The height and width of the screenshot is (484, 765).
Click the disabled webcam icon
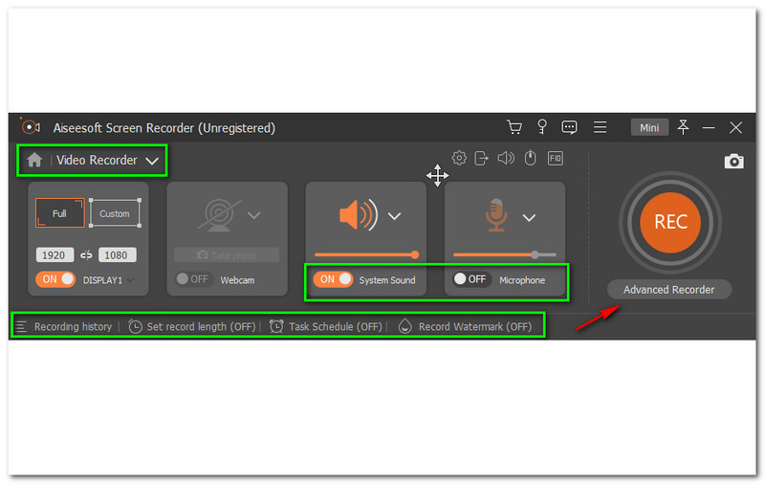coord(219,215)
